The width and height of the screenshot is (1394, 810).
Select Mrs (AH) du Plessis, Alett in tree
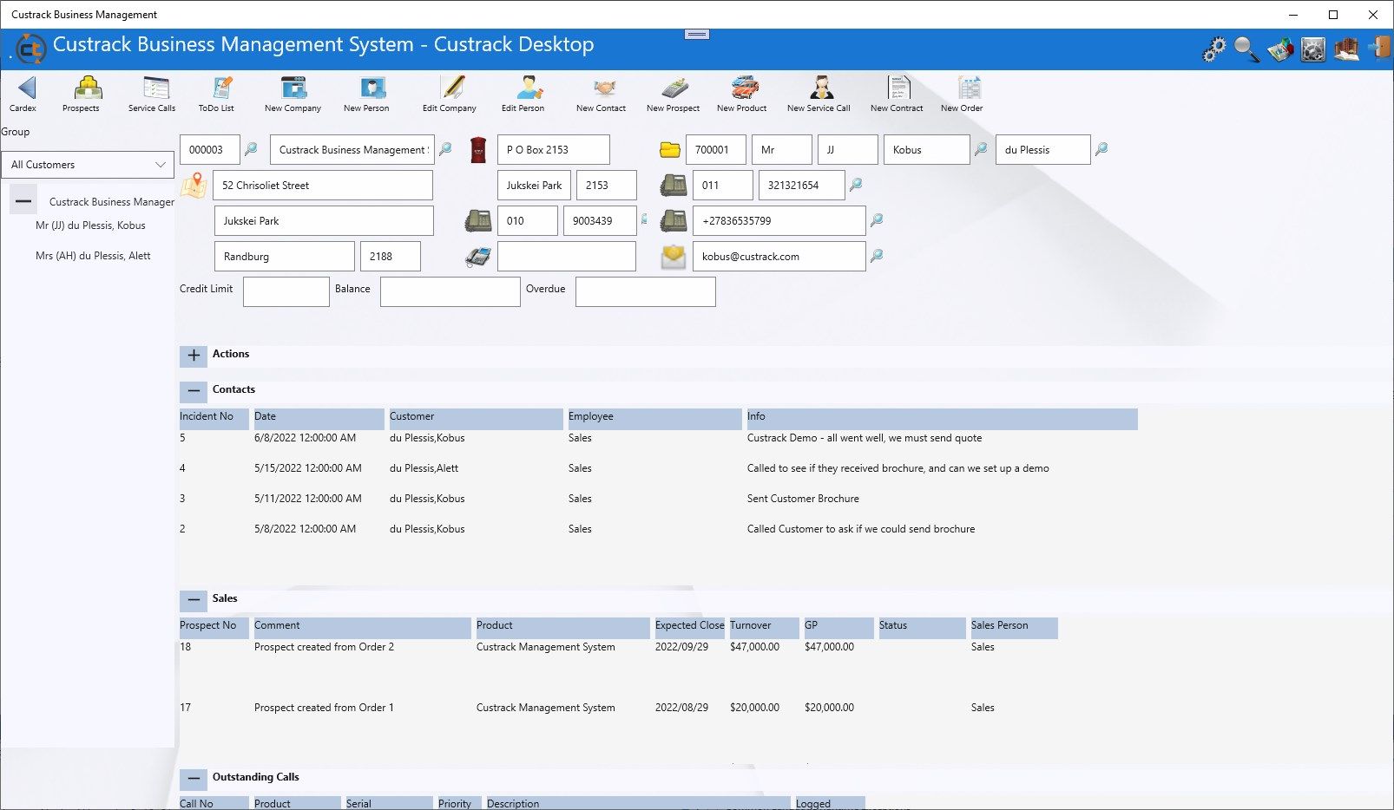point(93,256)
